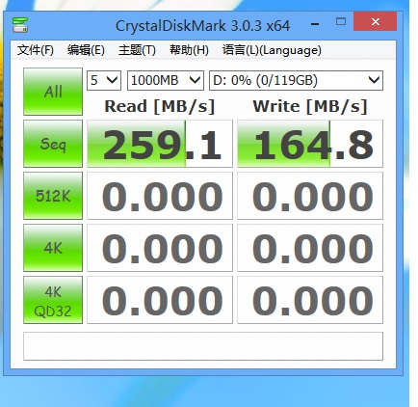418x407 pixels.
Task: Minimize the CrystalDiskMark window
Action: coord(315,24)
